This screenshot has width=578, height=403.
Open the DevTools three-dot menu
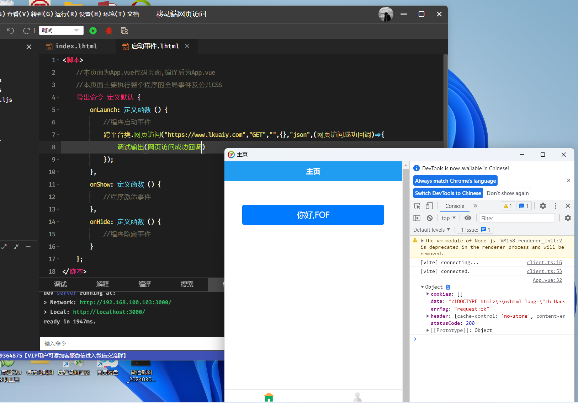click(x=556, y=206)
